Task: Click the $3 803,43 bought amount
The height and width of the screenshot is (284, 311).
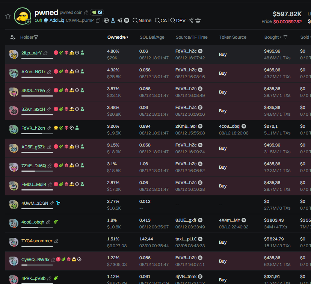Action: (x=274, y=220)
